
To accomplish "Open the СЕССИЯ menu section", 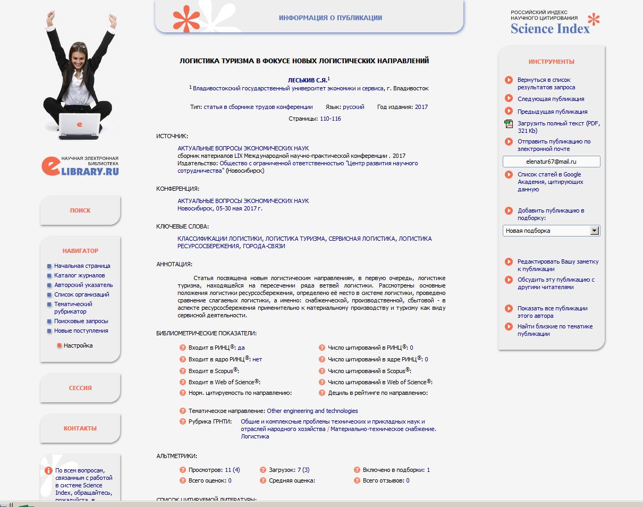I will click(80, 388).
